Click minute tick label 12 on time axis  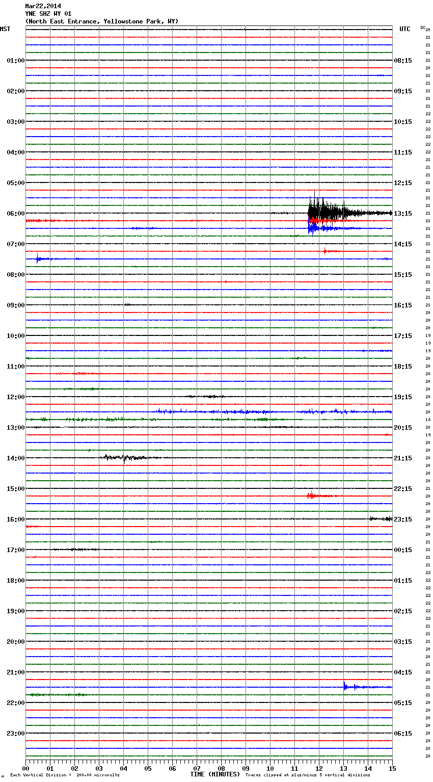tap(319, 768)
